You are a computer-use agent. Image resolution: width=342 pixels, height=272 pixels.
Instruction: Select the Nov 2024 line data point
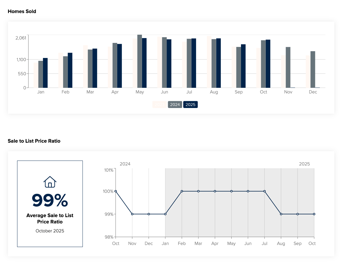point(132,214)
